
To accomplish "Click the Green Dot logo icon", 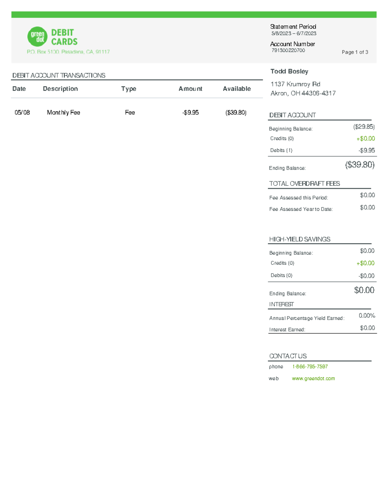I will (x=38, y=37).
